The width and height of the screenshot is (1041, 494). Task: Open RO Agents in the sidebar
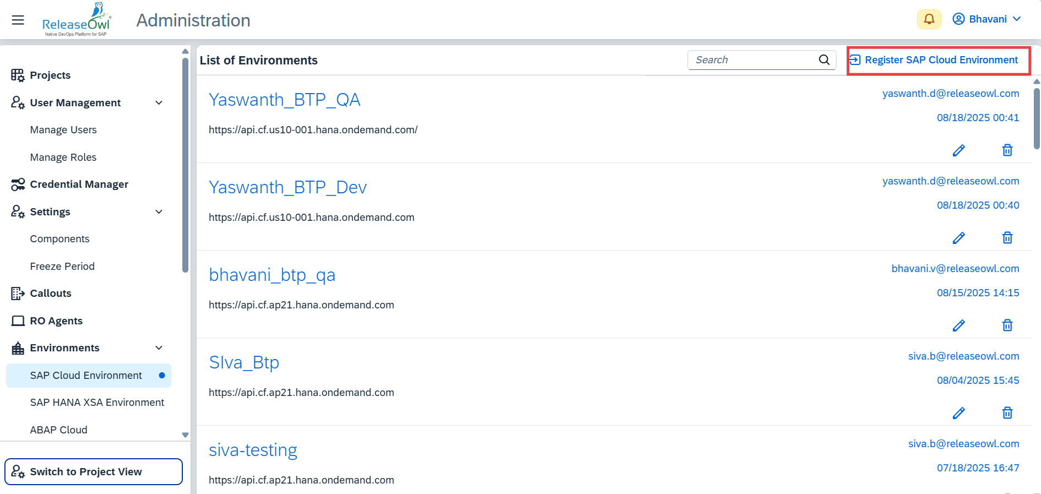point(56,321)
